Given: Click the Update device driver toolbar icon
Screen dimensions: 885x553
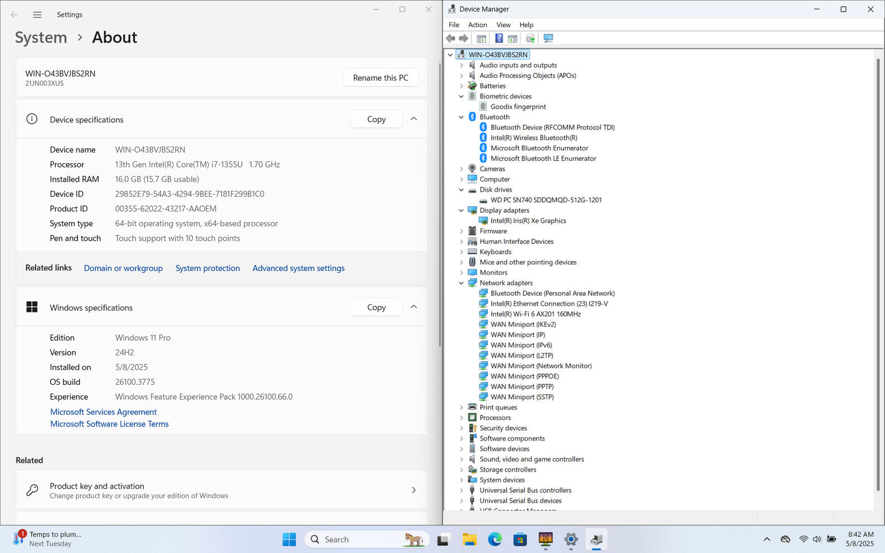Looking at the screenshot, I should tap(530, 38).
